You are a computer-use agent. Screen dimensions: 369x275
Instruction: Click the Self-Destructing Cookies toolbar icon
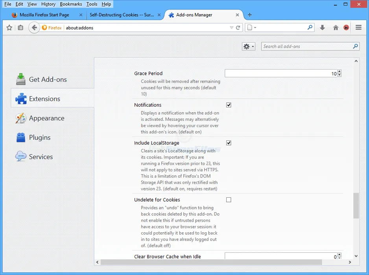tap(346, 28)
